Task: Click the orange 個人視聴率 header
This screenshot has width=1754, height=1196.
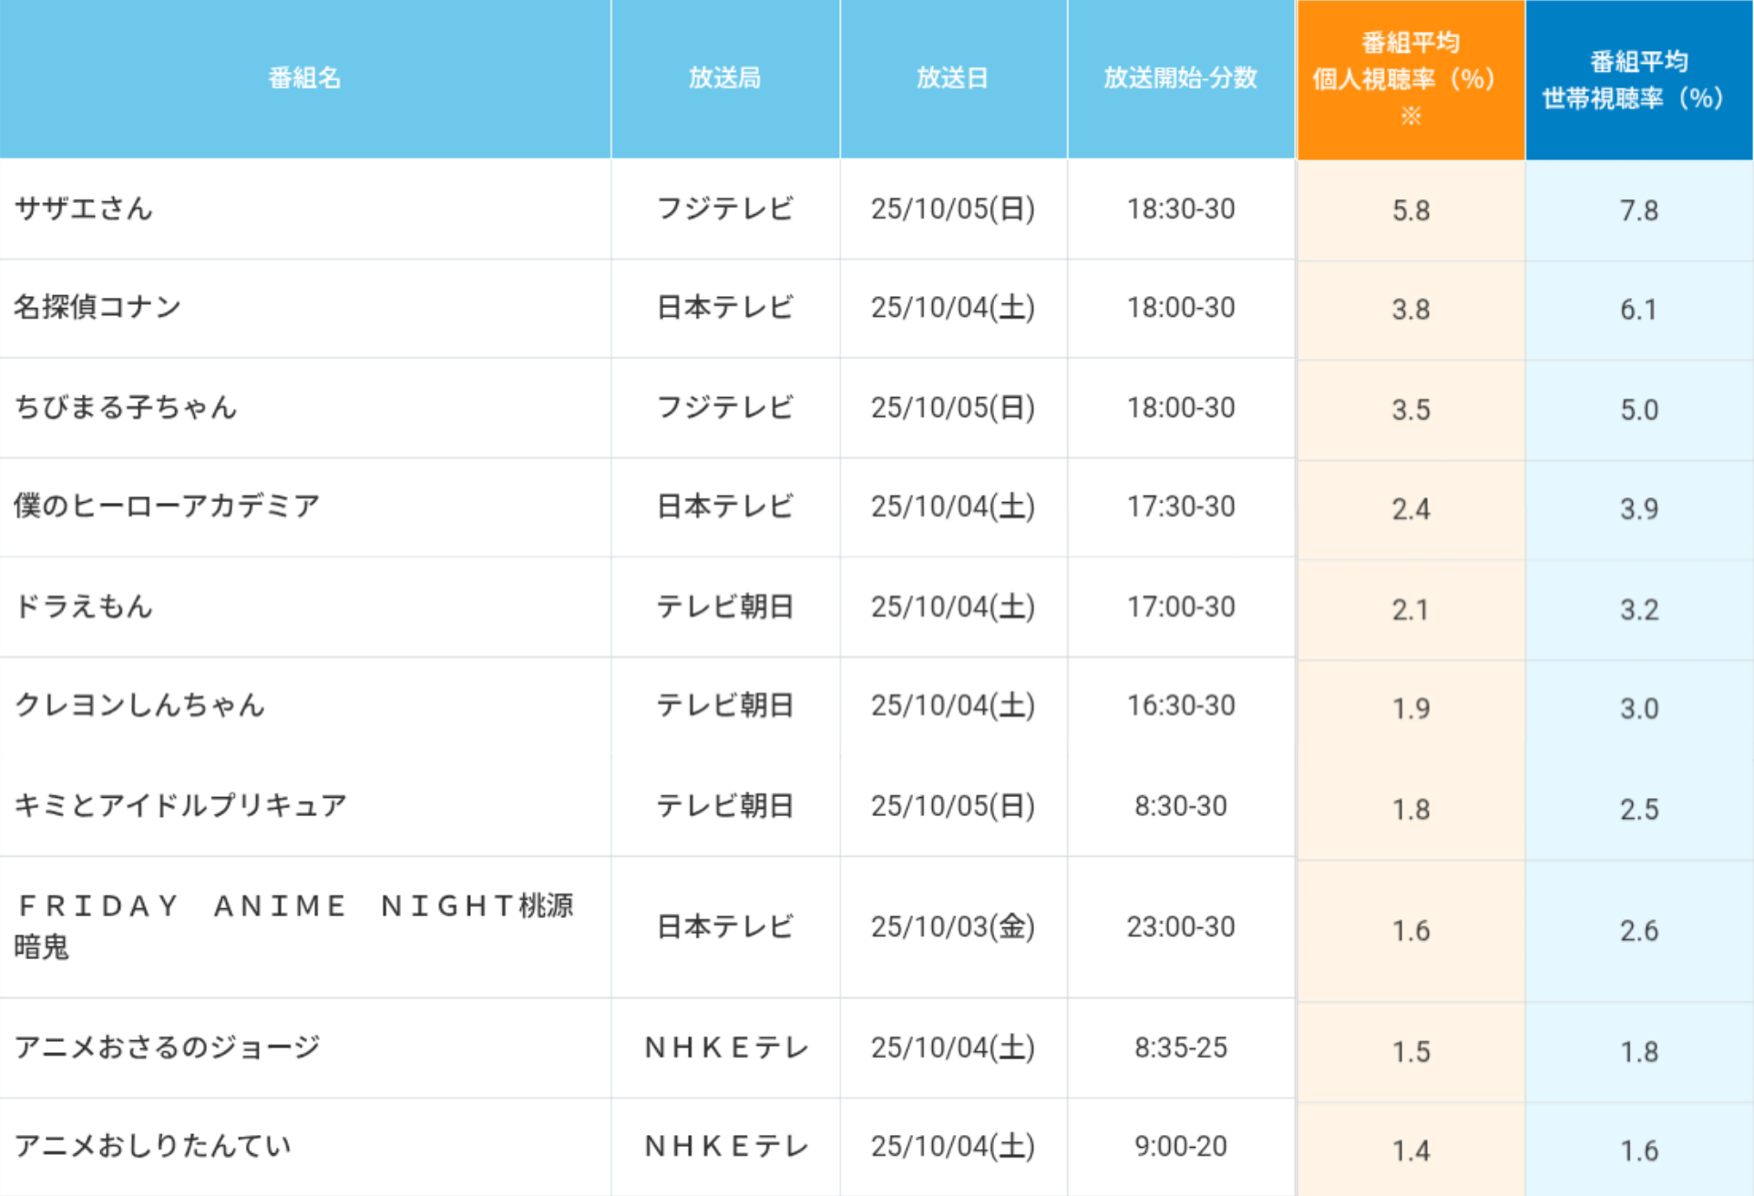Action: point(1410,79)
